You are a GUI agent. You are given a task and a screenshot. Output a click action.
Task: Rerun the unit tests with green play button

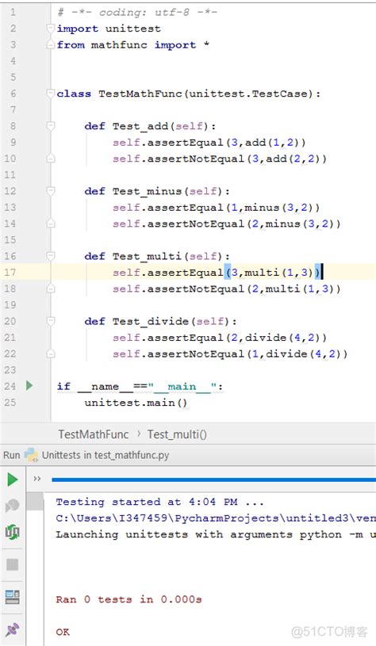pyautogui.click(x=13, y=480)
